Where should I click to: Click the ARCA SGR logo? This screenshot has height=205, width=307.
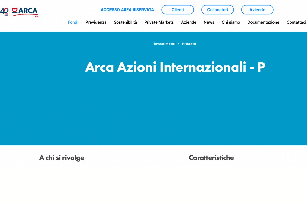(25, 12)
